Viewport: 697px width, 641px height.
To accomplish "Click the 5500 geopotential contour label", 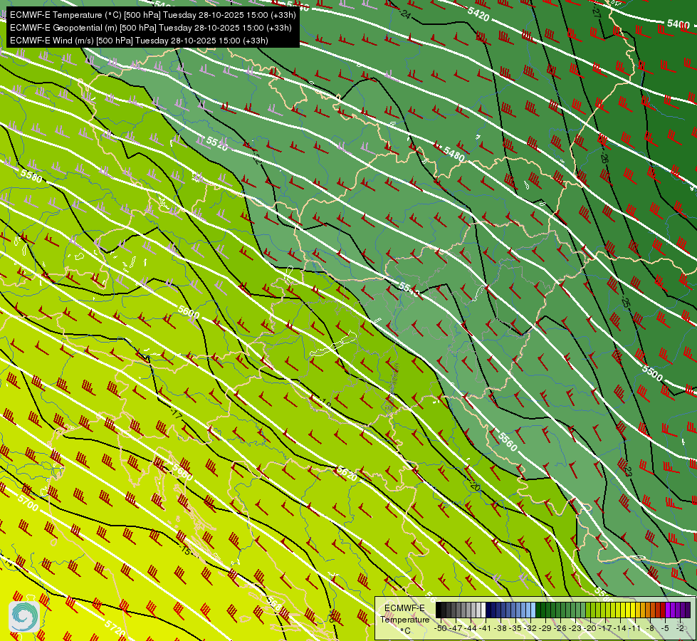I will click(652, 372).
